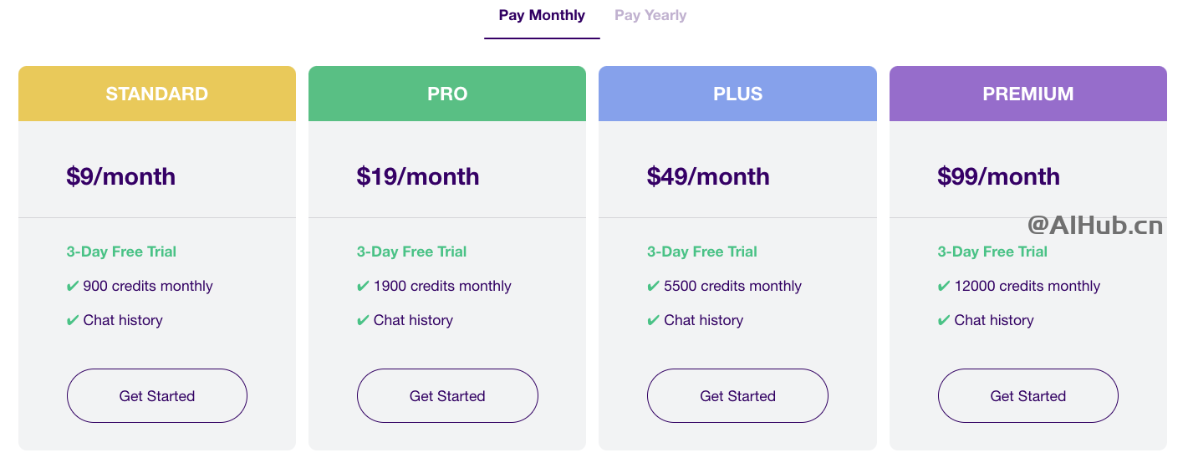
Task: Click the $49/month price text
Action: [708, 176]
